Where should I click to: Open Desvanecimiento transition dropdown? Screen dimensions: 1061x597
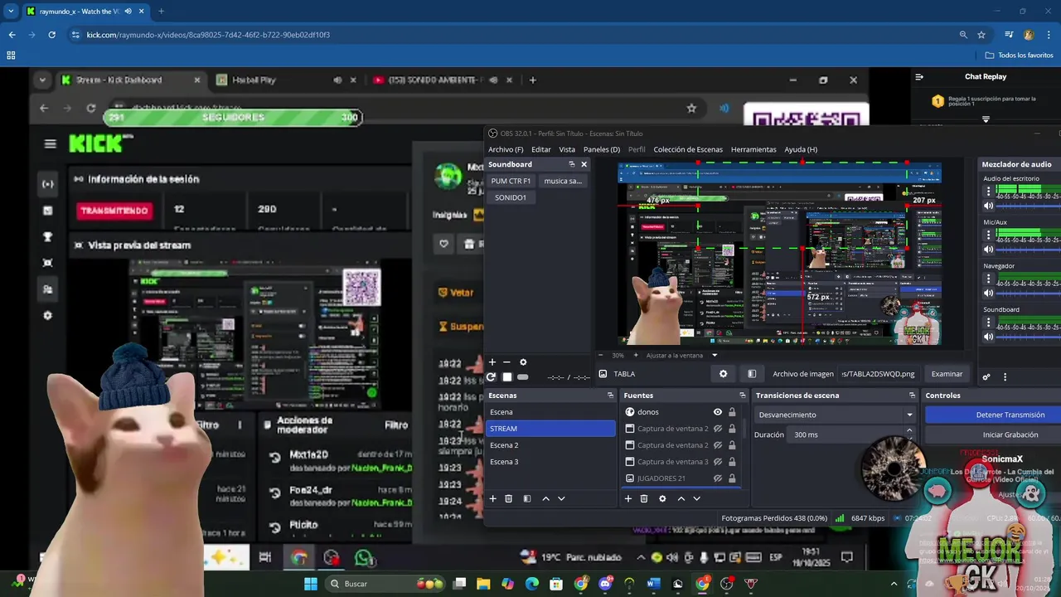tap(836, 415)
